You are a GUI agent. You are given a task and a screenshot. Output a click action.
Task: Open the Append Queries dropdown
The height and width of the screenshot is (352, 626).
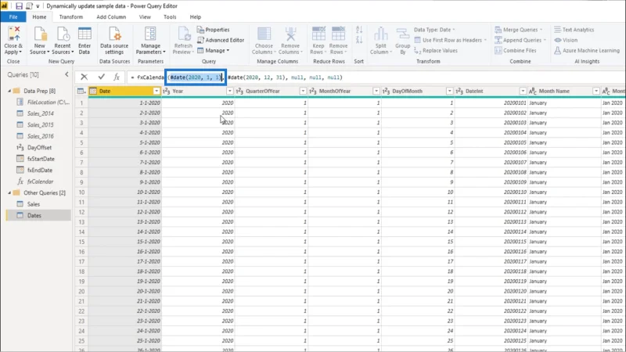(x=520, y=40)
